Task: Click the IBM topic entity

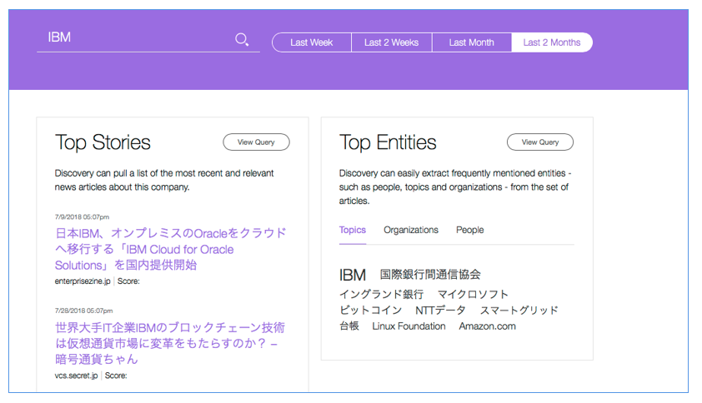Action: click(353, 275)
